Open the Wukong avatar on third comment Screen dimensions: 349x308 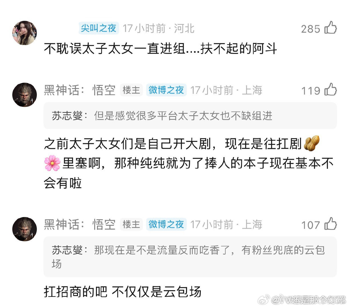25,229
